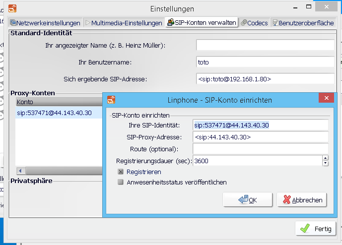This screenshot has height=245, width=342.
Task: Click the Benutzername field containing toto
Action: (x=265, y=62)
